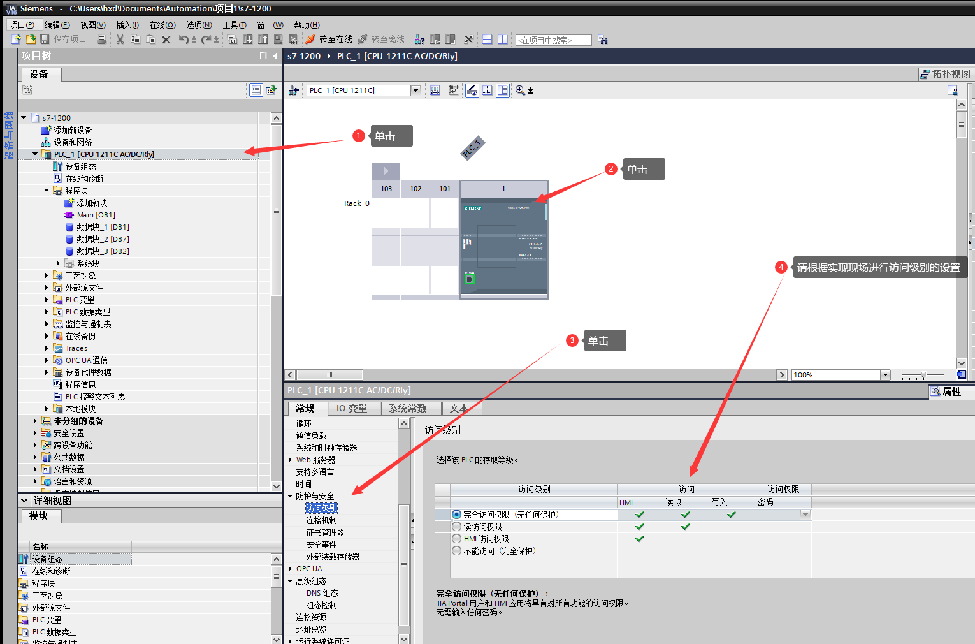Select 不能访问 complete protection radio button
The height and width of the screenshot is (644, 975).
(456, 551)
